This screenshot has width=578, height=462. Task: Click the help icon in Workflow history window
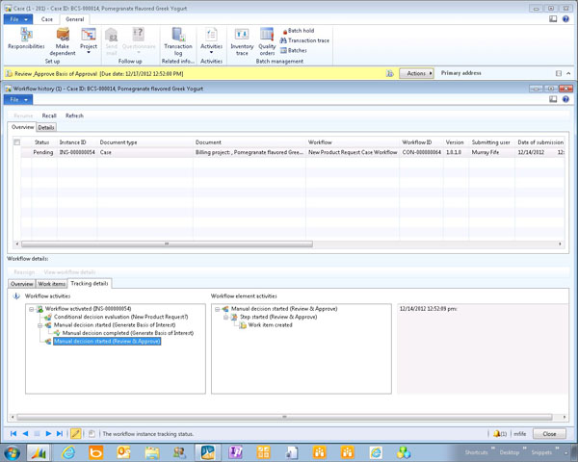[x=565, y=99]
